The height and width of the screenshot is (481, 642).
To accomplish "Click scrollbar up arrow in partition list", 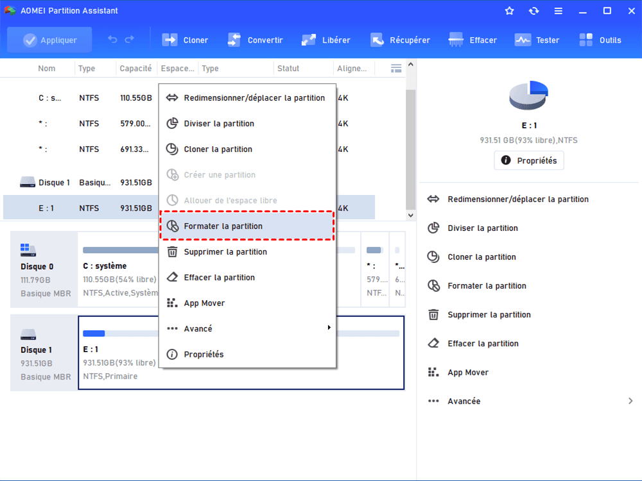I will [x=411, y=65].
